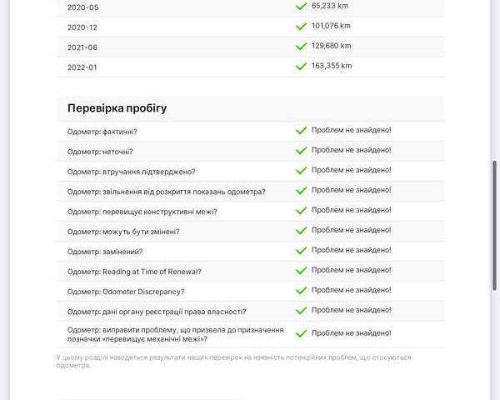Click "Проблем не знайдено!" in the фактичні row
The image size is (500, 400).
click(x=351, y=130)
